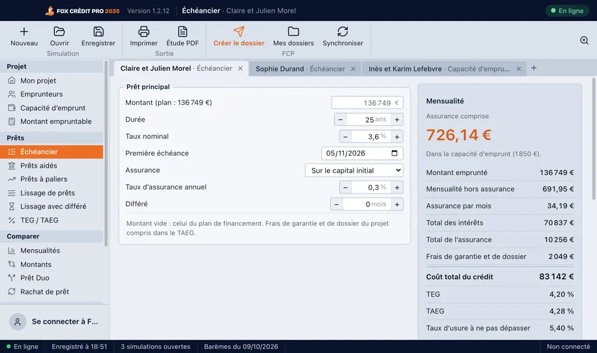Image resolution: width=597 pixels, height=353 pixels.
Task: Increase Différé months with plus
Action: tap(397, 205)
